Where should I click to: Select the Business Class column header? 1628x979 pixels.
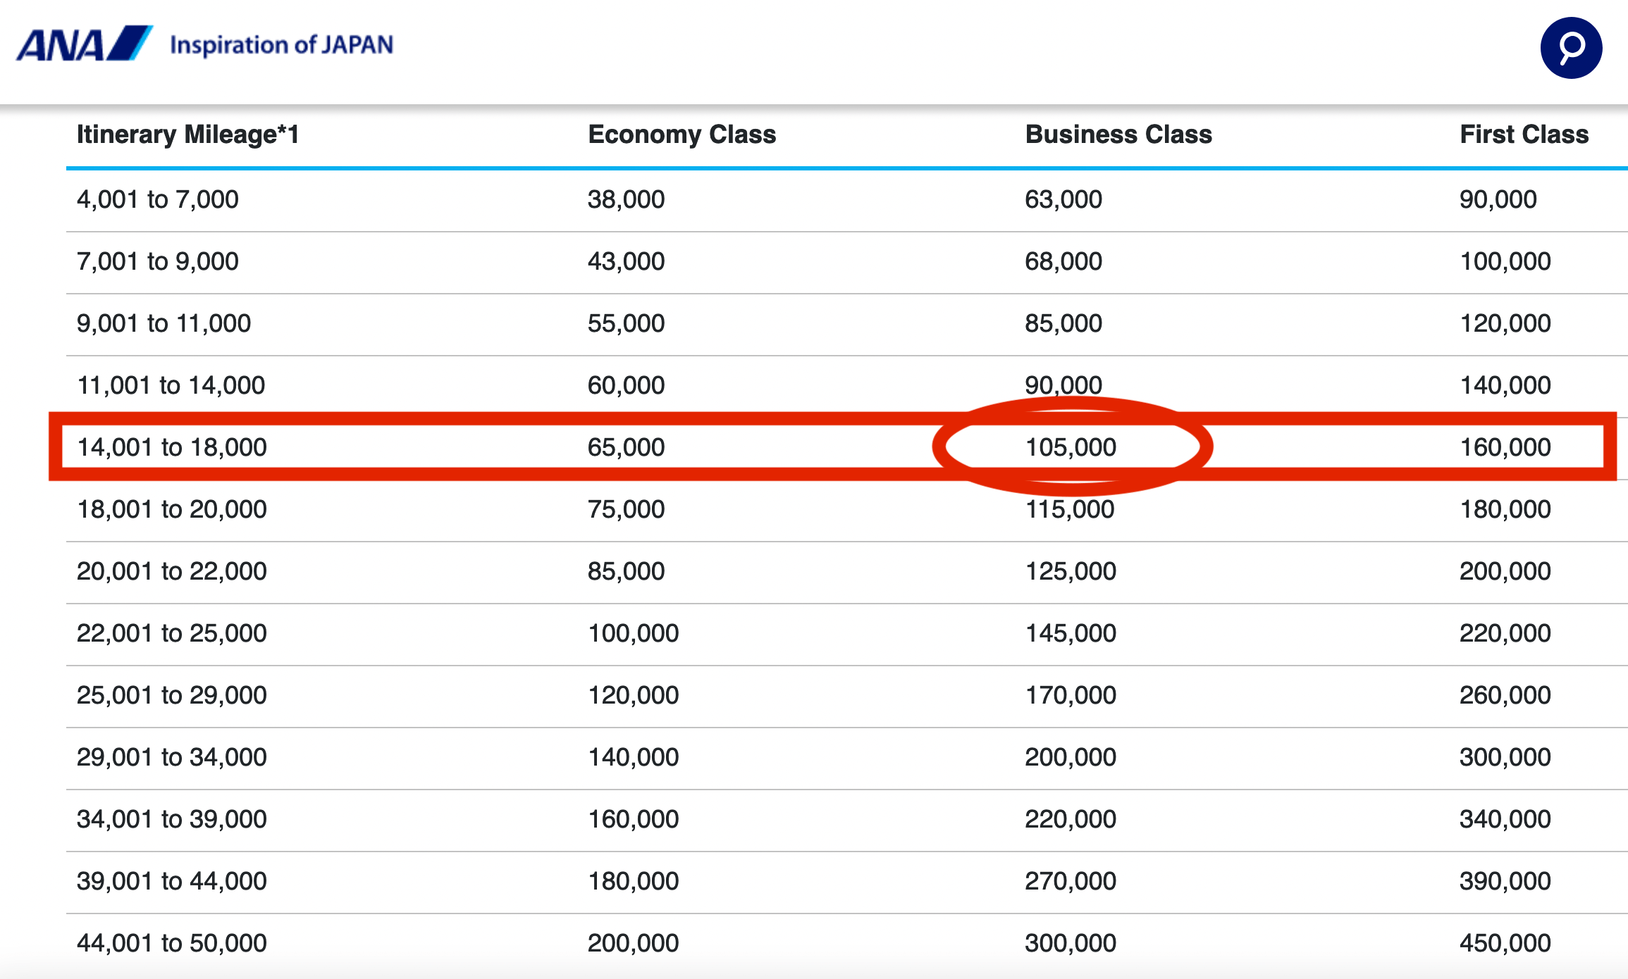(x=1118, y=134)
